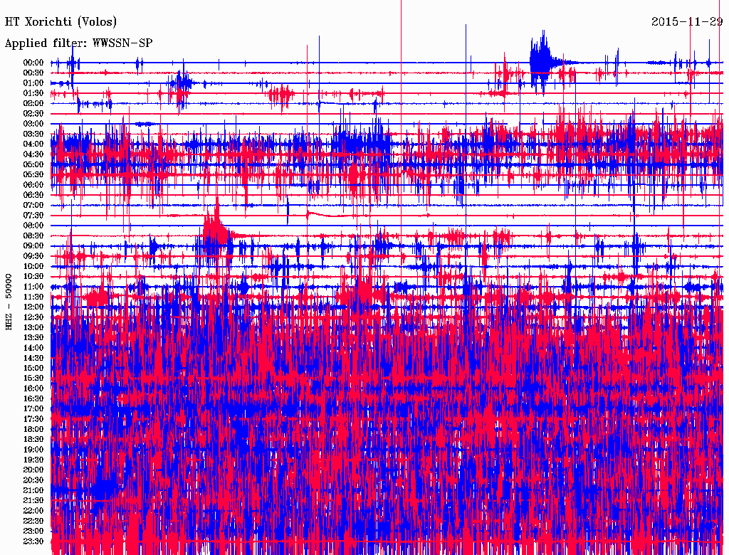Viewport: 729px width, 555px height.
Task: Select the 10:00 time label
Action: pyautogui.click(x=33, y=266)
